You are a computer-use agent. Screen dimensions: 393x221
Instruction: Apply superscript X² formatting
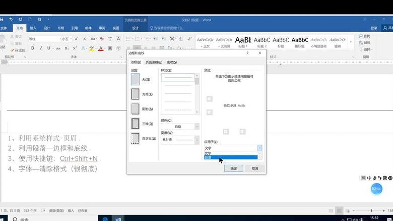[x=75, y=48]
